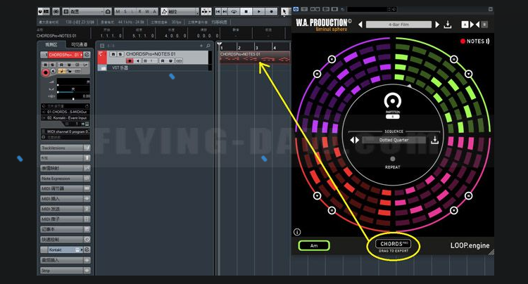Screen dimensions: 528x284
Task: Expand the Note Expression inspector section
Action: (65, 179)
